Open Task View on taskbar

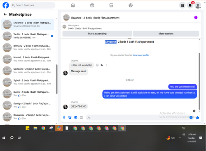point(19,138)
